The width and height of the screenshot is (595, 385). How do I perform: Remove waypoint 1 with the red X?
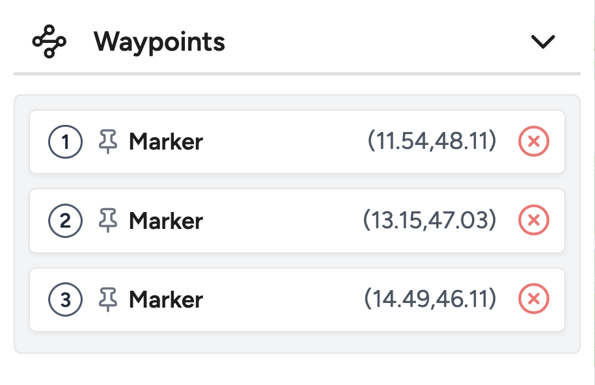(x=534, y=142)
